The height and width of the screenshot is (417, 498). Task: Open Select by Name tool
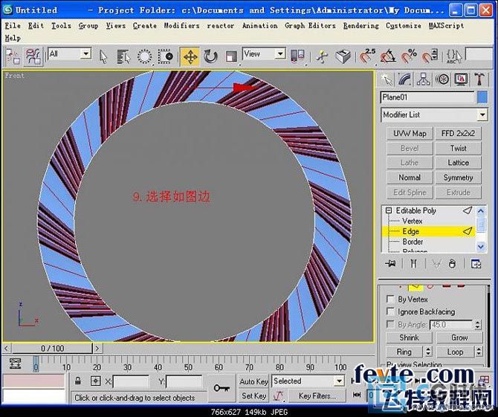(123, 57)
